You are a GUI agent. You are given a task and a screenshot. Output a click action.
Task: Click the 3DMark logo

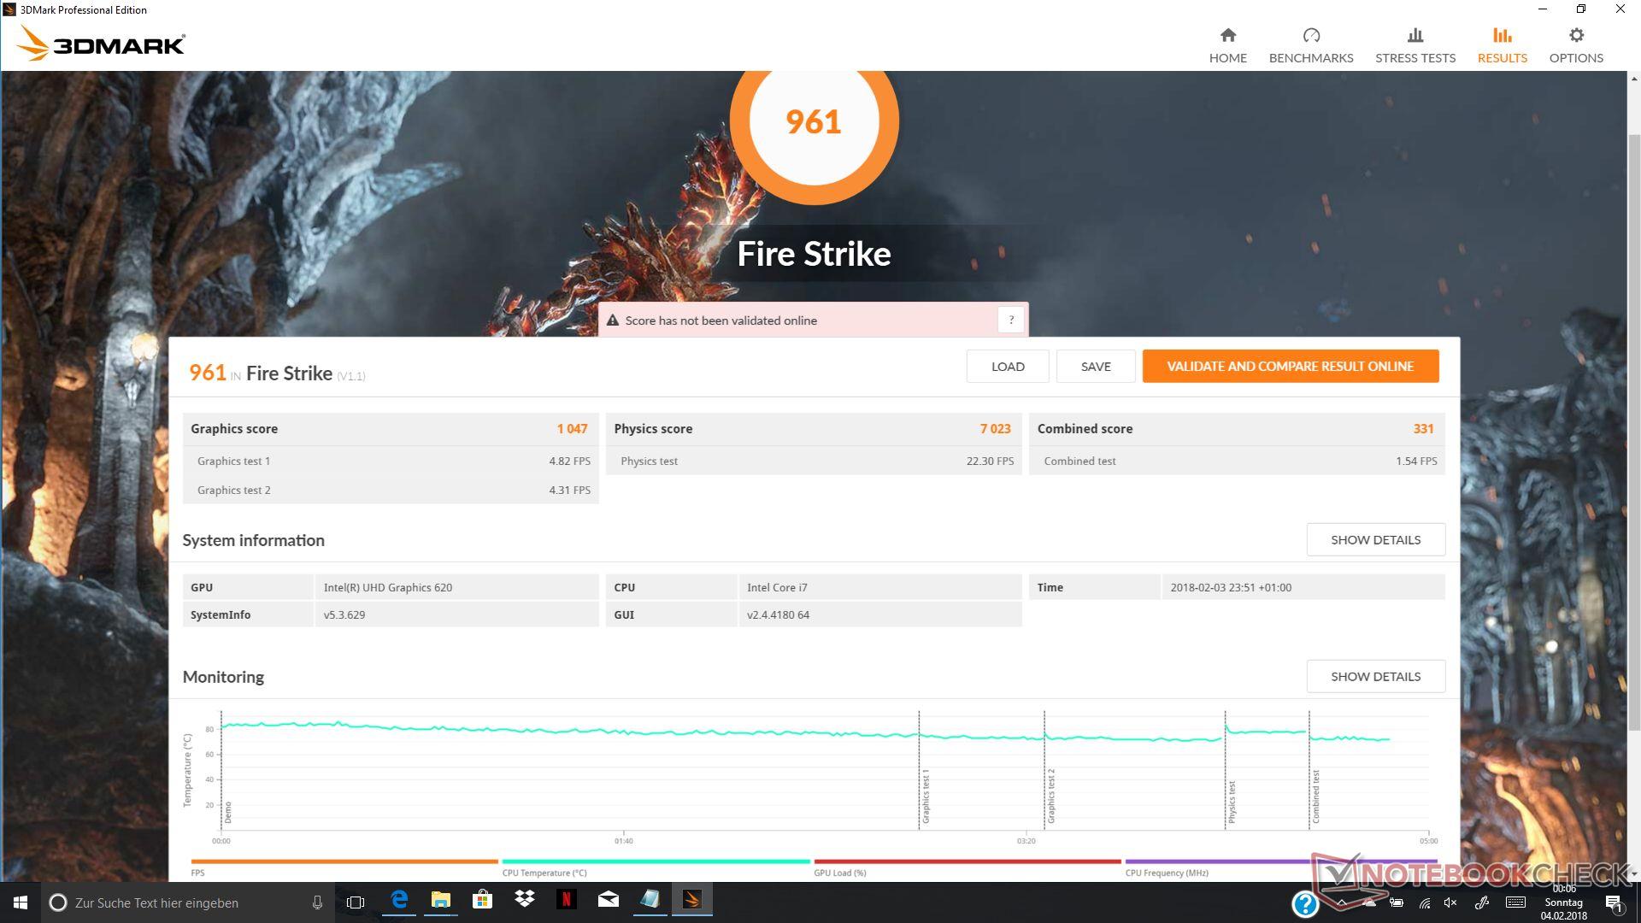pos(101,44)
